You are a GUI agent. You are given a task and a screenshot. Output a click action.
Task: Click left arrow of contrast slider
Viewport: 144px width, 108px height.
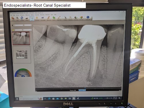(x=15, y=25)
